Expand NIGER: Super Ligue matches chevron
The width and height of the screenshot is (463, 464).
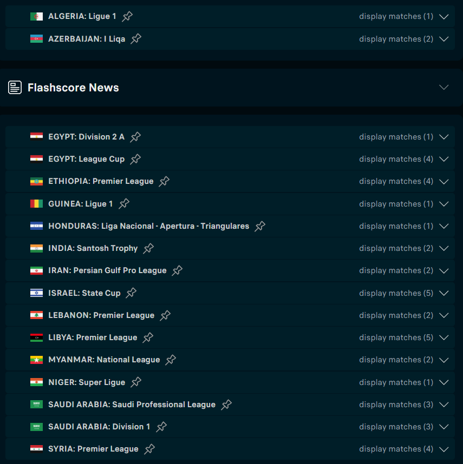[x=444, y=382]
